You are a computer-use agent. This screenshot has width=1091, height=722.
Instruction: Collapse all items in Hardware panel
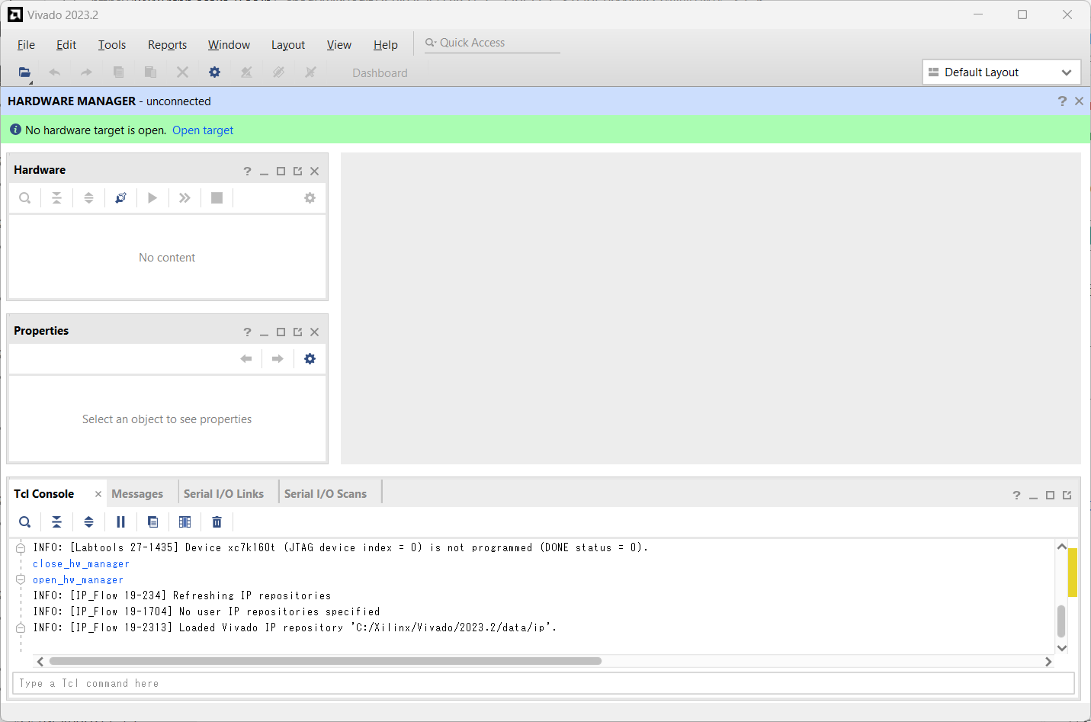coord(56,198)
